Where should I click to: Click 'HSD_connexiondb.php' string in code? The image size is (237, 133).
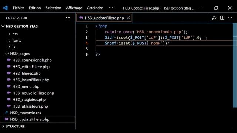pyautogui.click(x=159, y=32)
